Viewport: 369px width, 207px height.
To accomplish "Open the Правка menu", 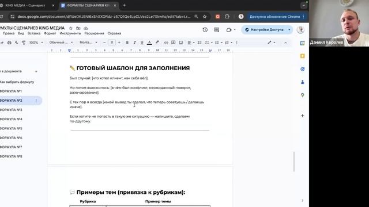I will pos(9,33).
